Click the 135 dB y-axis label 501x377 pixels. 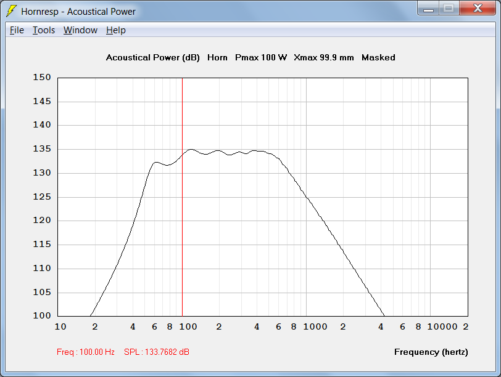[x=42, y=148]
